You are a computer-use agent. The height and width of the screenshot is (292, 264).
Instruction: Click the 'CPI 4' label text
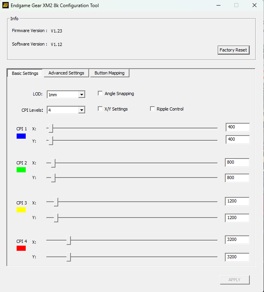(x=22, y=241)
